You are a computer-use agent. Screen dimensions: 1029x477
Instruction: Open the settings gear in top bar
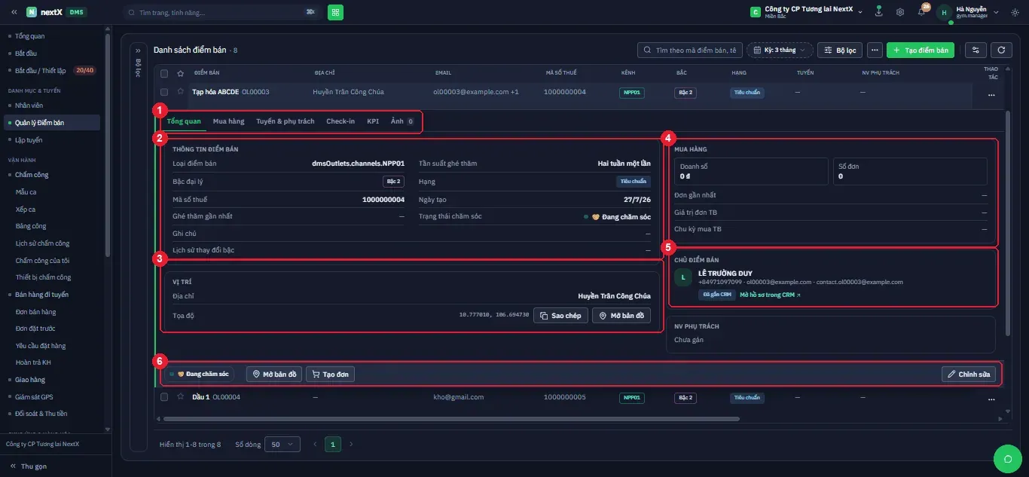click(900, 12)
